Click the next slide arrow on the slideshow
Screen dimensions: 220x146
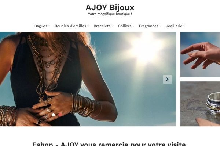(x=168, y=79)
